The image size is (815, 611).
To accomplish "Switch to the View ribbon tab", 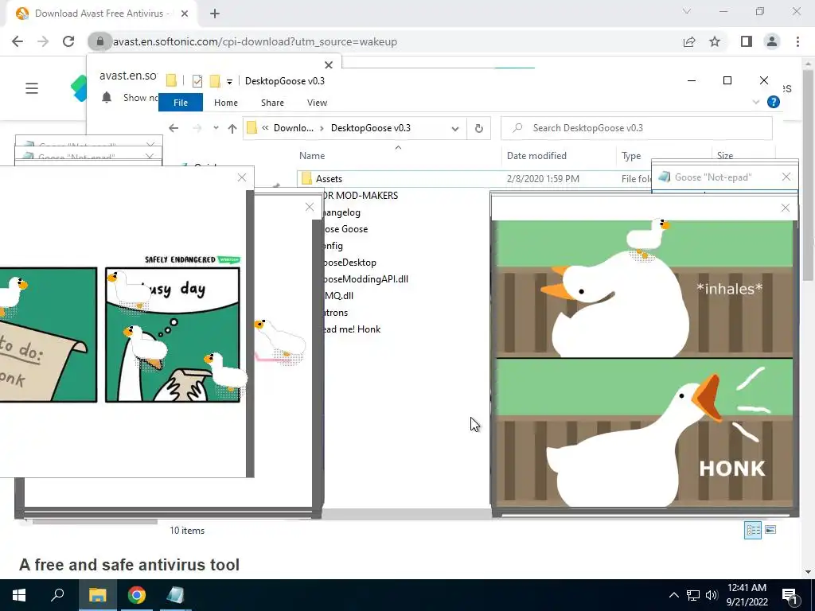I will click(317, 103).
